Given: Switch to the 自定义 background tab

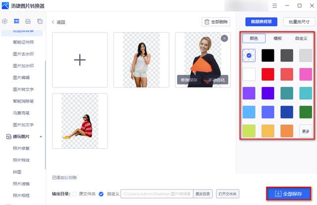Looking at the screenshot, I should pyautogui.click(x=301, y=39).
